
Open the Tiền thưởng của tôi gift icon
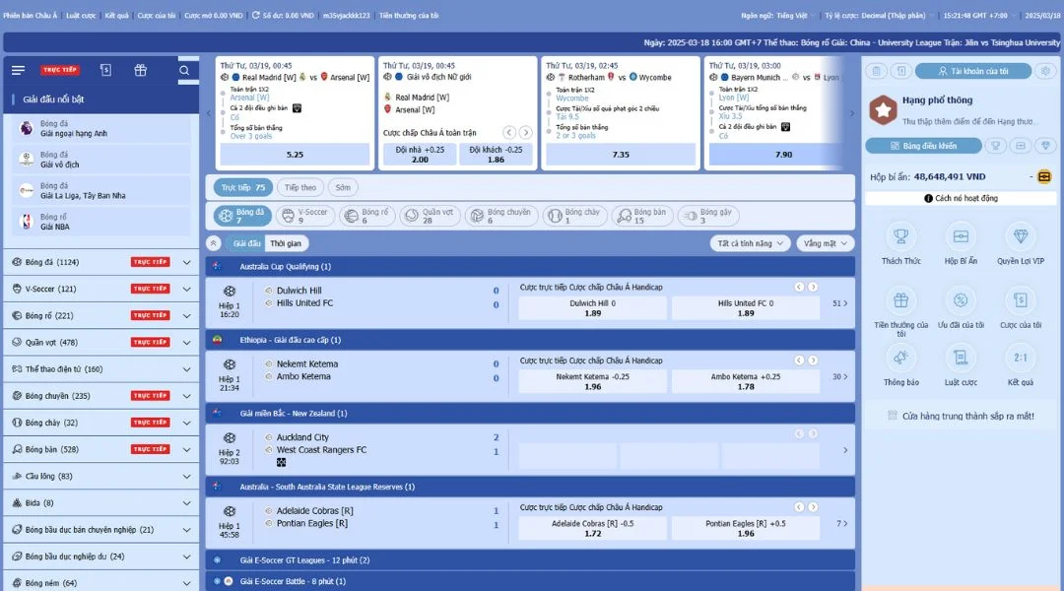point(901,300)
